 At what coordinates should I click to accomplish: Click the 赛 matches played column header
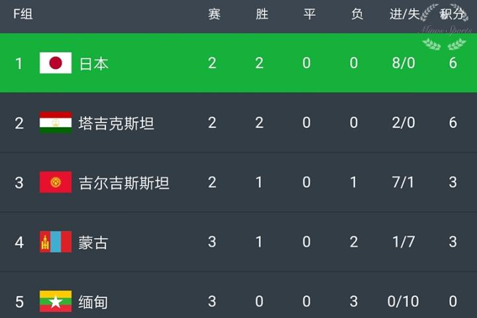click(x=214, y=15)
